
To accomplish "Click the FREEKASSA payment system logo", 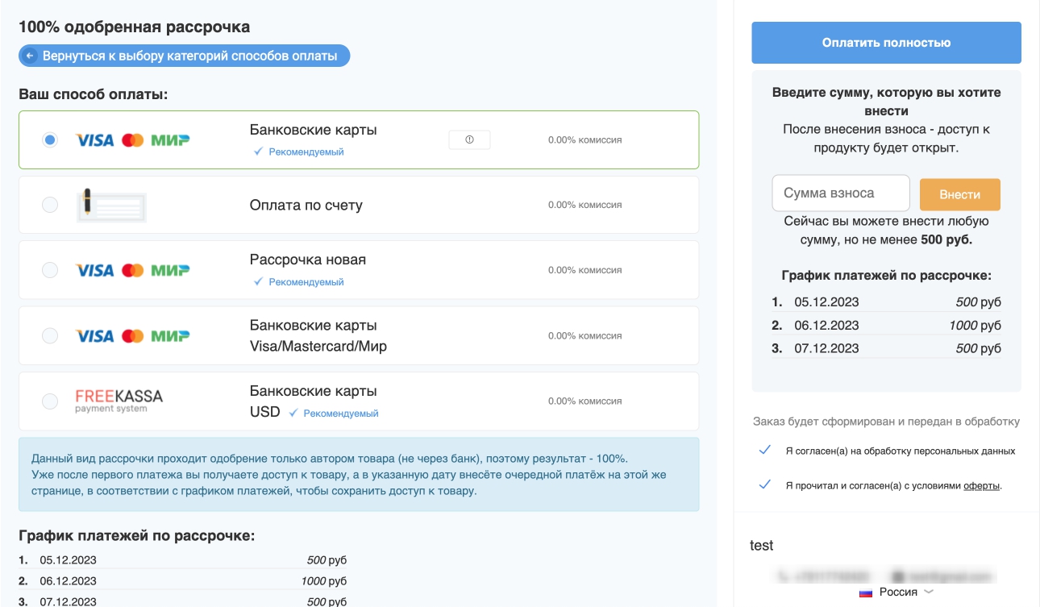I will [119, 401].
